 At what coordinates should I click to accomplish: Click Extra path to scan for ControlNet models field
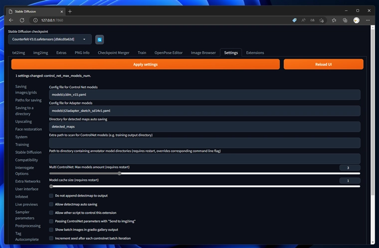[204, 143]
